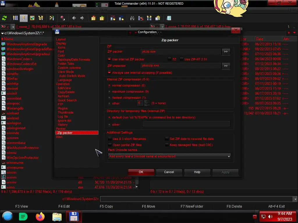Click Total Commander icon in Configuration title bar

pos(57,32)
